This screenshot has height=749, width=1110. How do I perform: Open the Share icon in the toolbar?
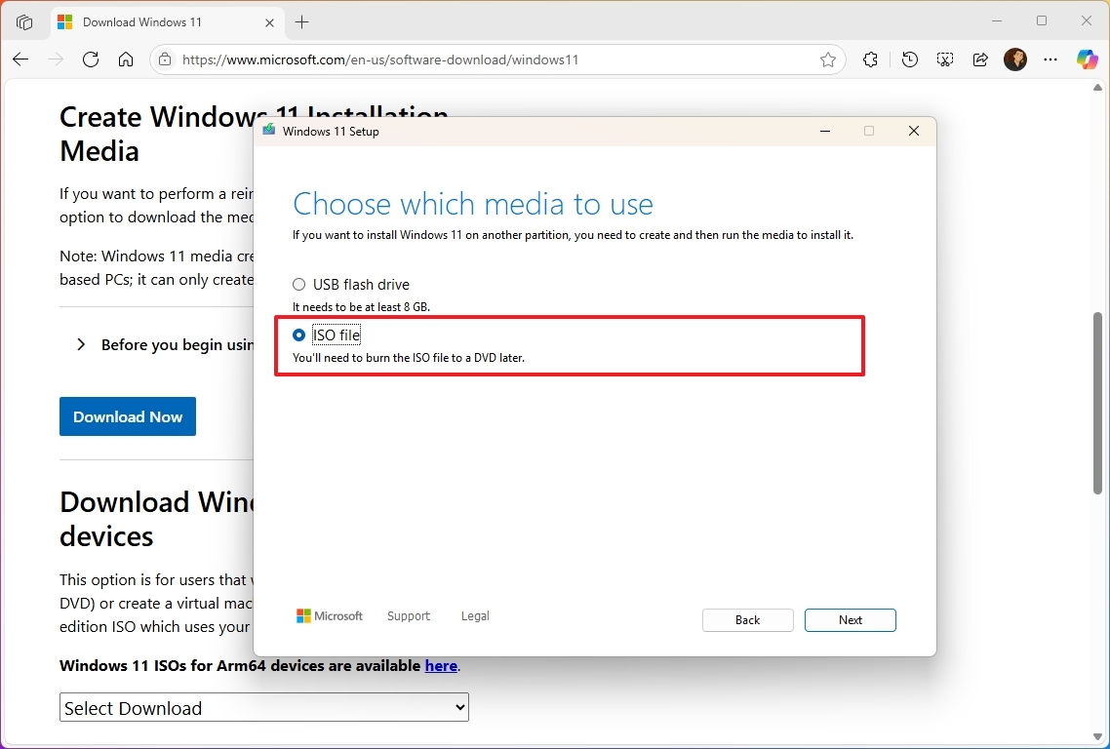(x=980, y=59)
